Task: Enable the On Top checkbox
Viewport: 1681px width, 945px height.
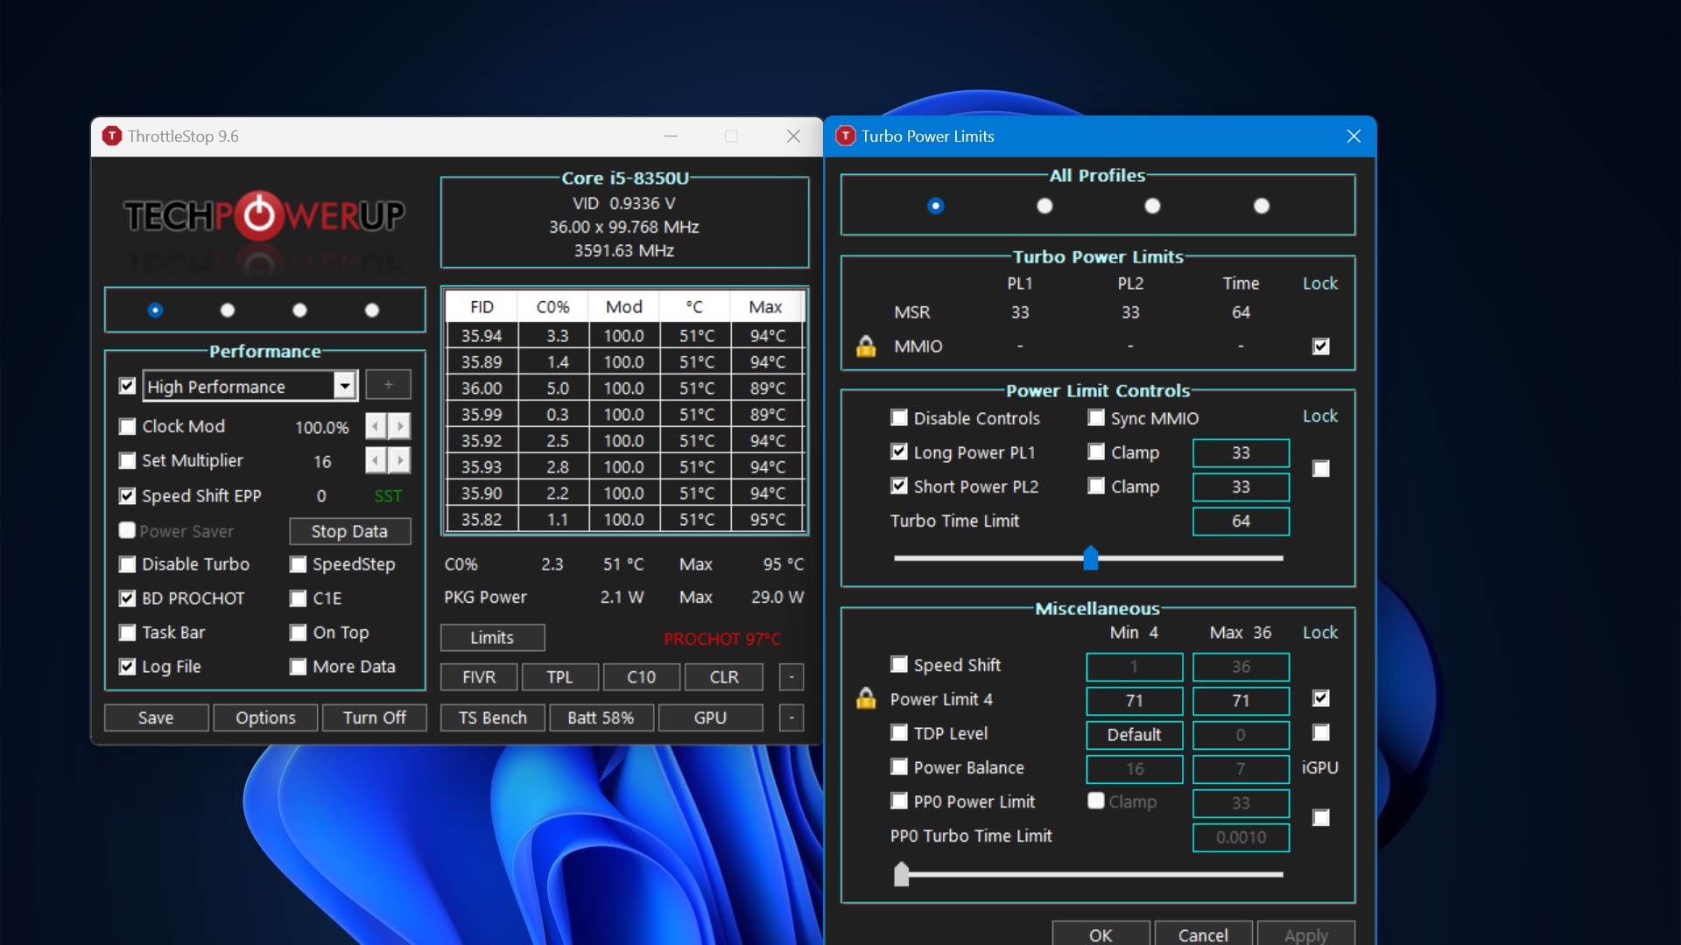Action: (299, 633)
